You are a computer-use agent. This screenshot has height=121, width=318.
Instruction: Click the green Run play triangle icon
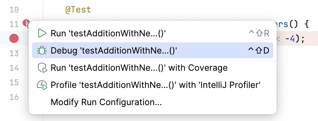[x=42, y=33]
